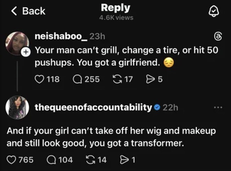The width and height of the screenshot is (231, 171).
Task: Open the Threads logo icon on neishaboo_ post
Action: 218,36
